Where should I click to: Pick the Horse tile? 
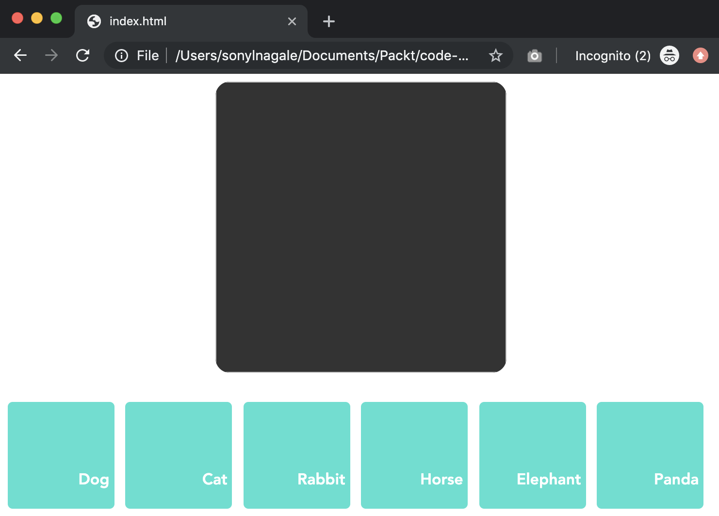[414, 455]
